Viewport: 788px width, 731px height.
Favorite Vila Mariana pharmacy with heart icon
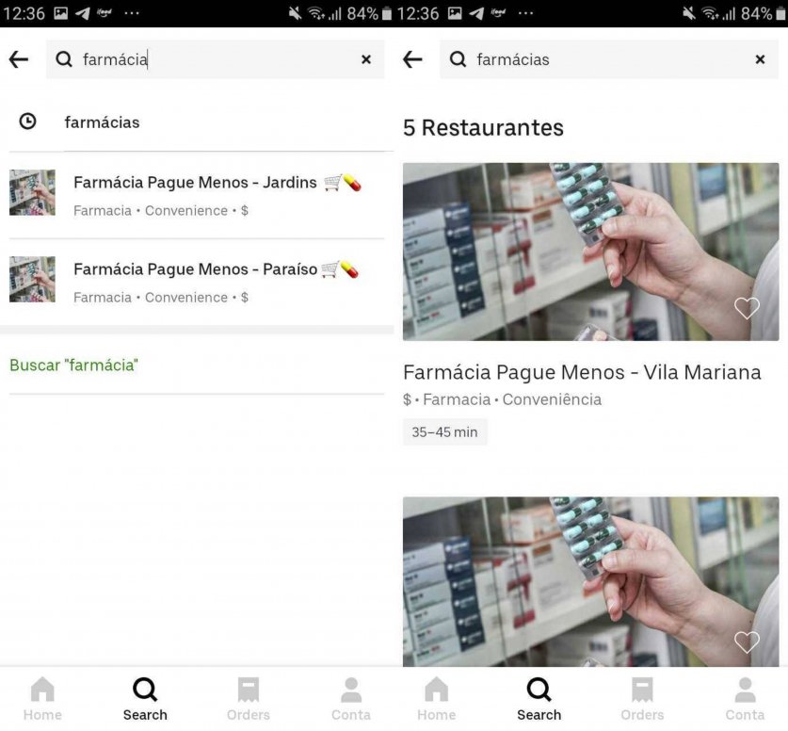pyautogui.click(x=747, y=308)
